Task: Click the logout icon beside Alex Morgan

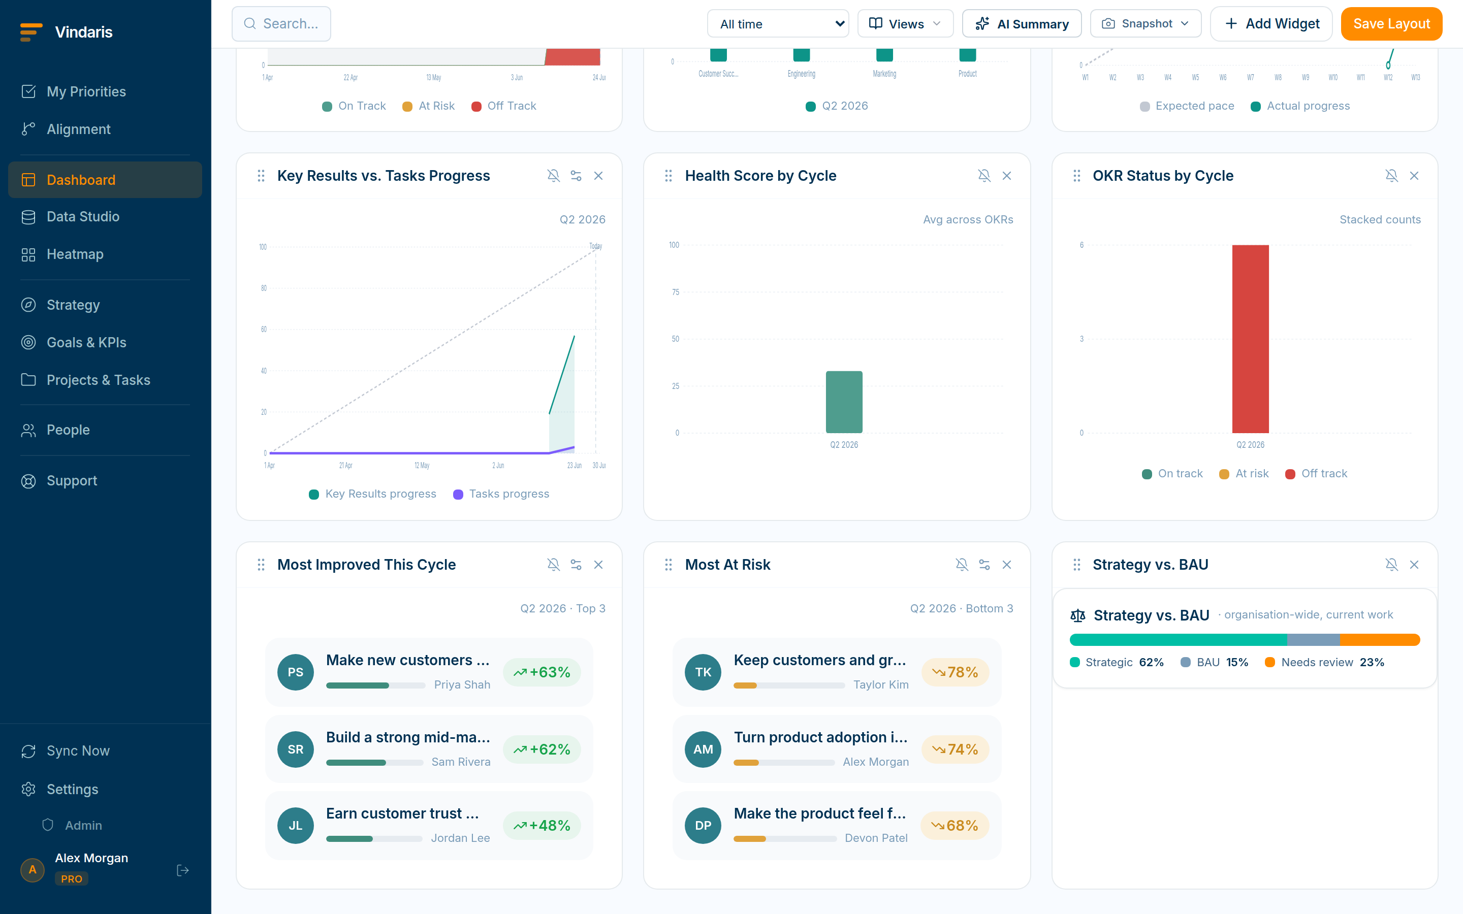Action: [x=182, y=870]
